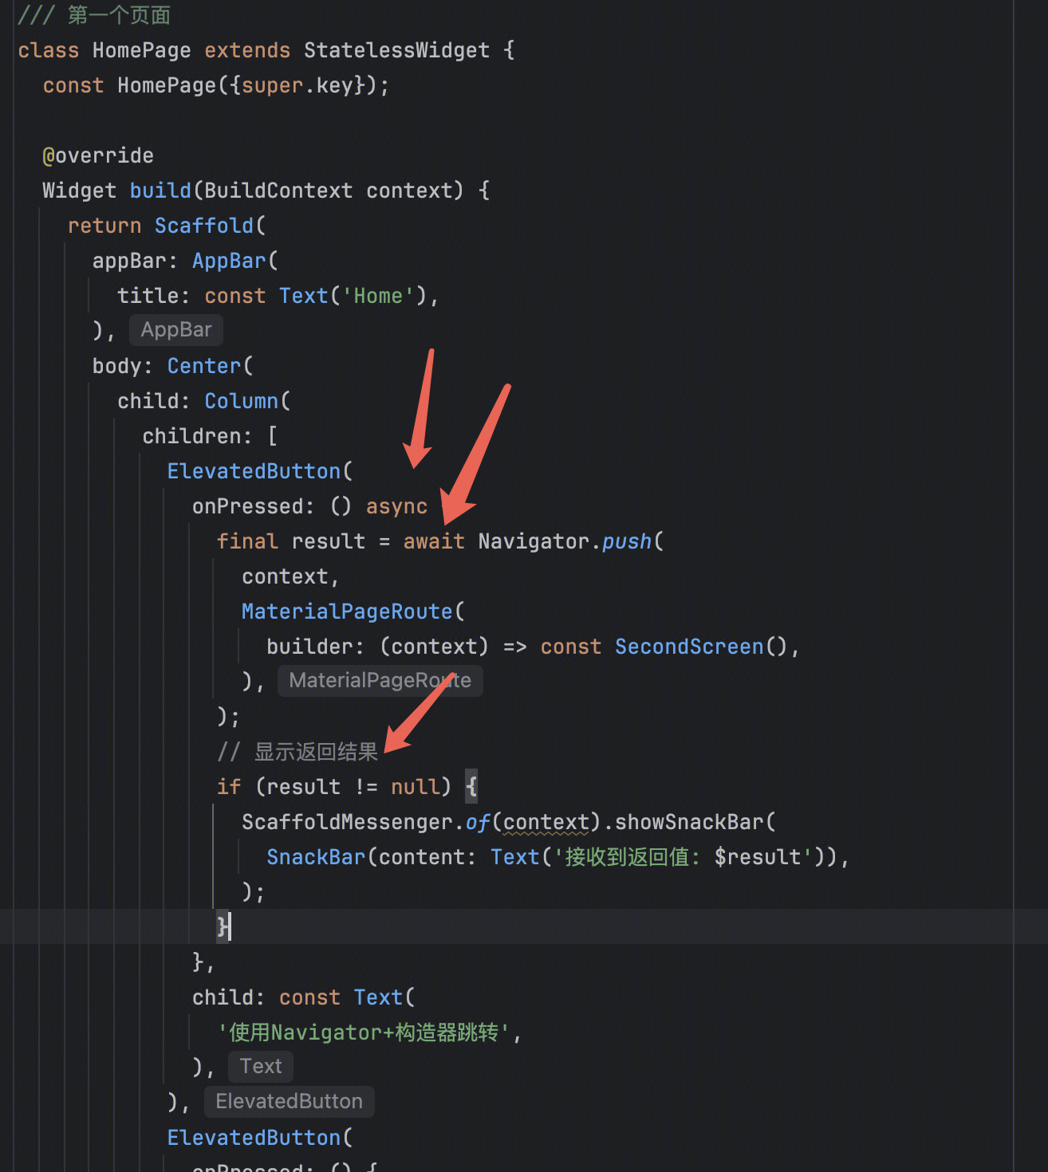Click the SecondScreen constructor name
This screenshot has height=1172, width=1048.
(689, 647)
